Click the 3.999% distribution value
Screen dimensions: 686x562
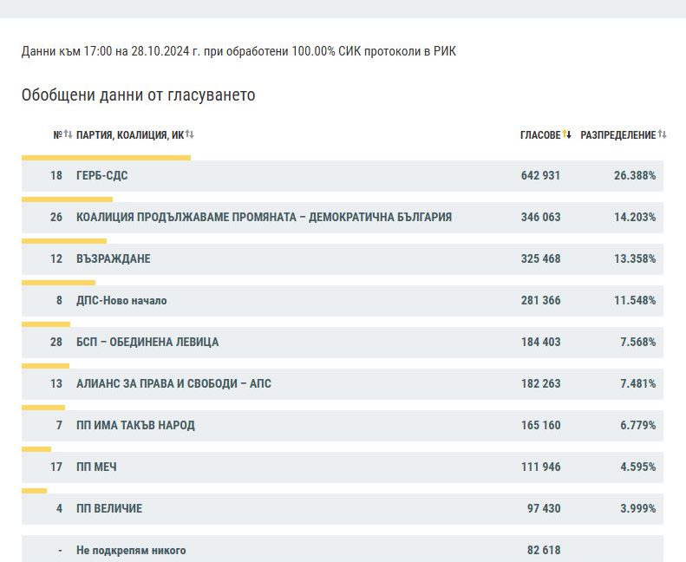click(x=637, y=509)
